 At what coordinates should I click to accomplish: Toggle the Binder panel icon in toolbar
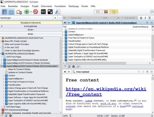coord(4,12)
